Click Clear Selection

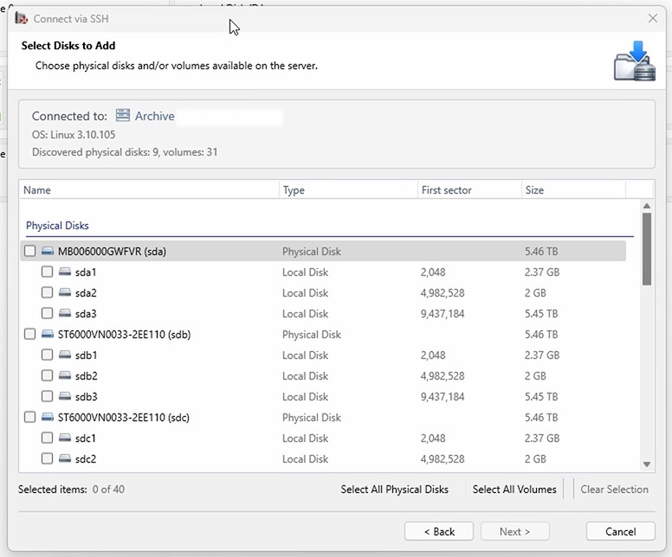pyautogui.click(x=614, y=489)
